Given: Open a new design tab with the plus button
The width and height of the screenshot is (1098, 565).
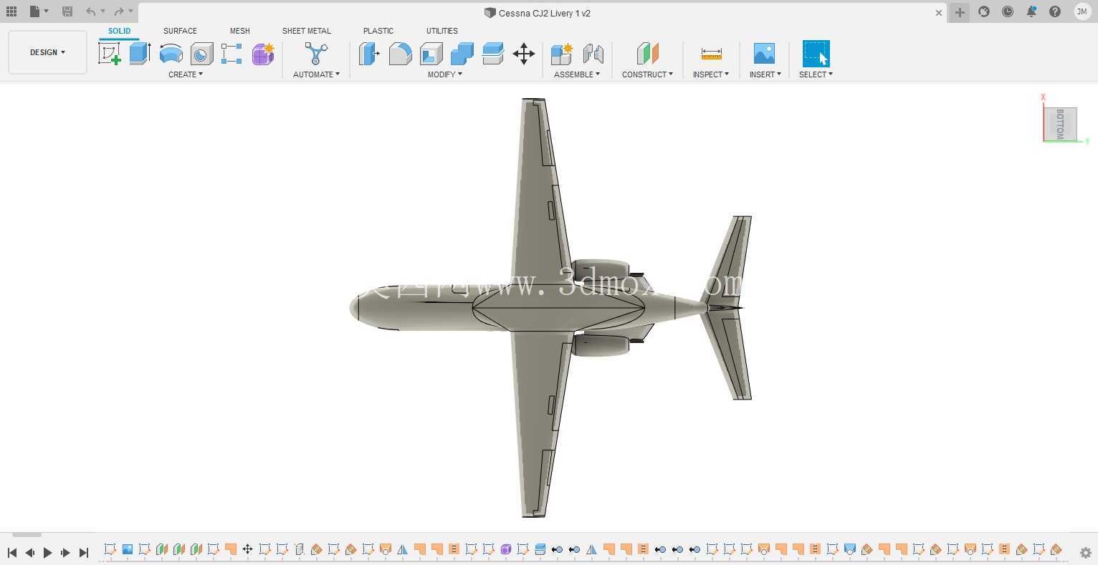Looking at the screenshot, I should coord(960,12).
